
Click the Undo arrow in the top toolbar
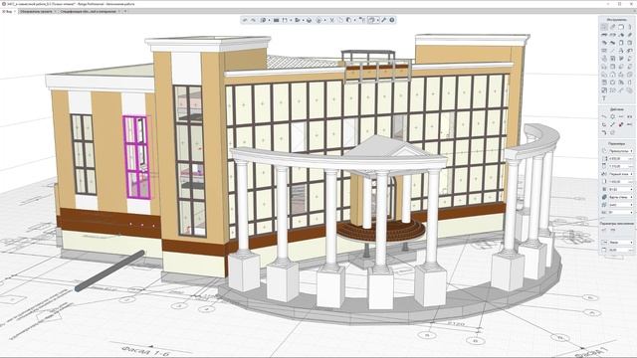pyautogui.click(x=244, y=20)
